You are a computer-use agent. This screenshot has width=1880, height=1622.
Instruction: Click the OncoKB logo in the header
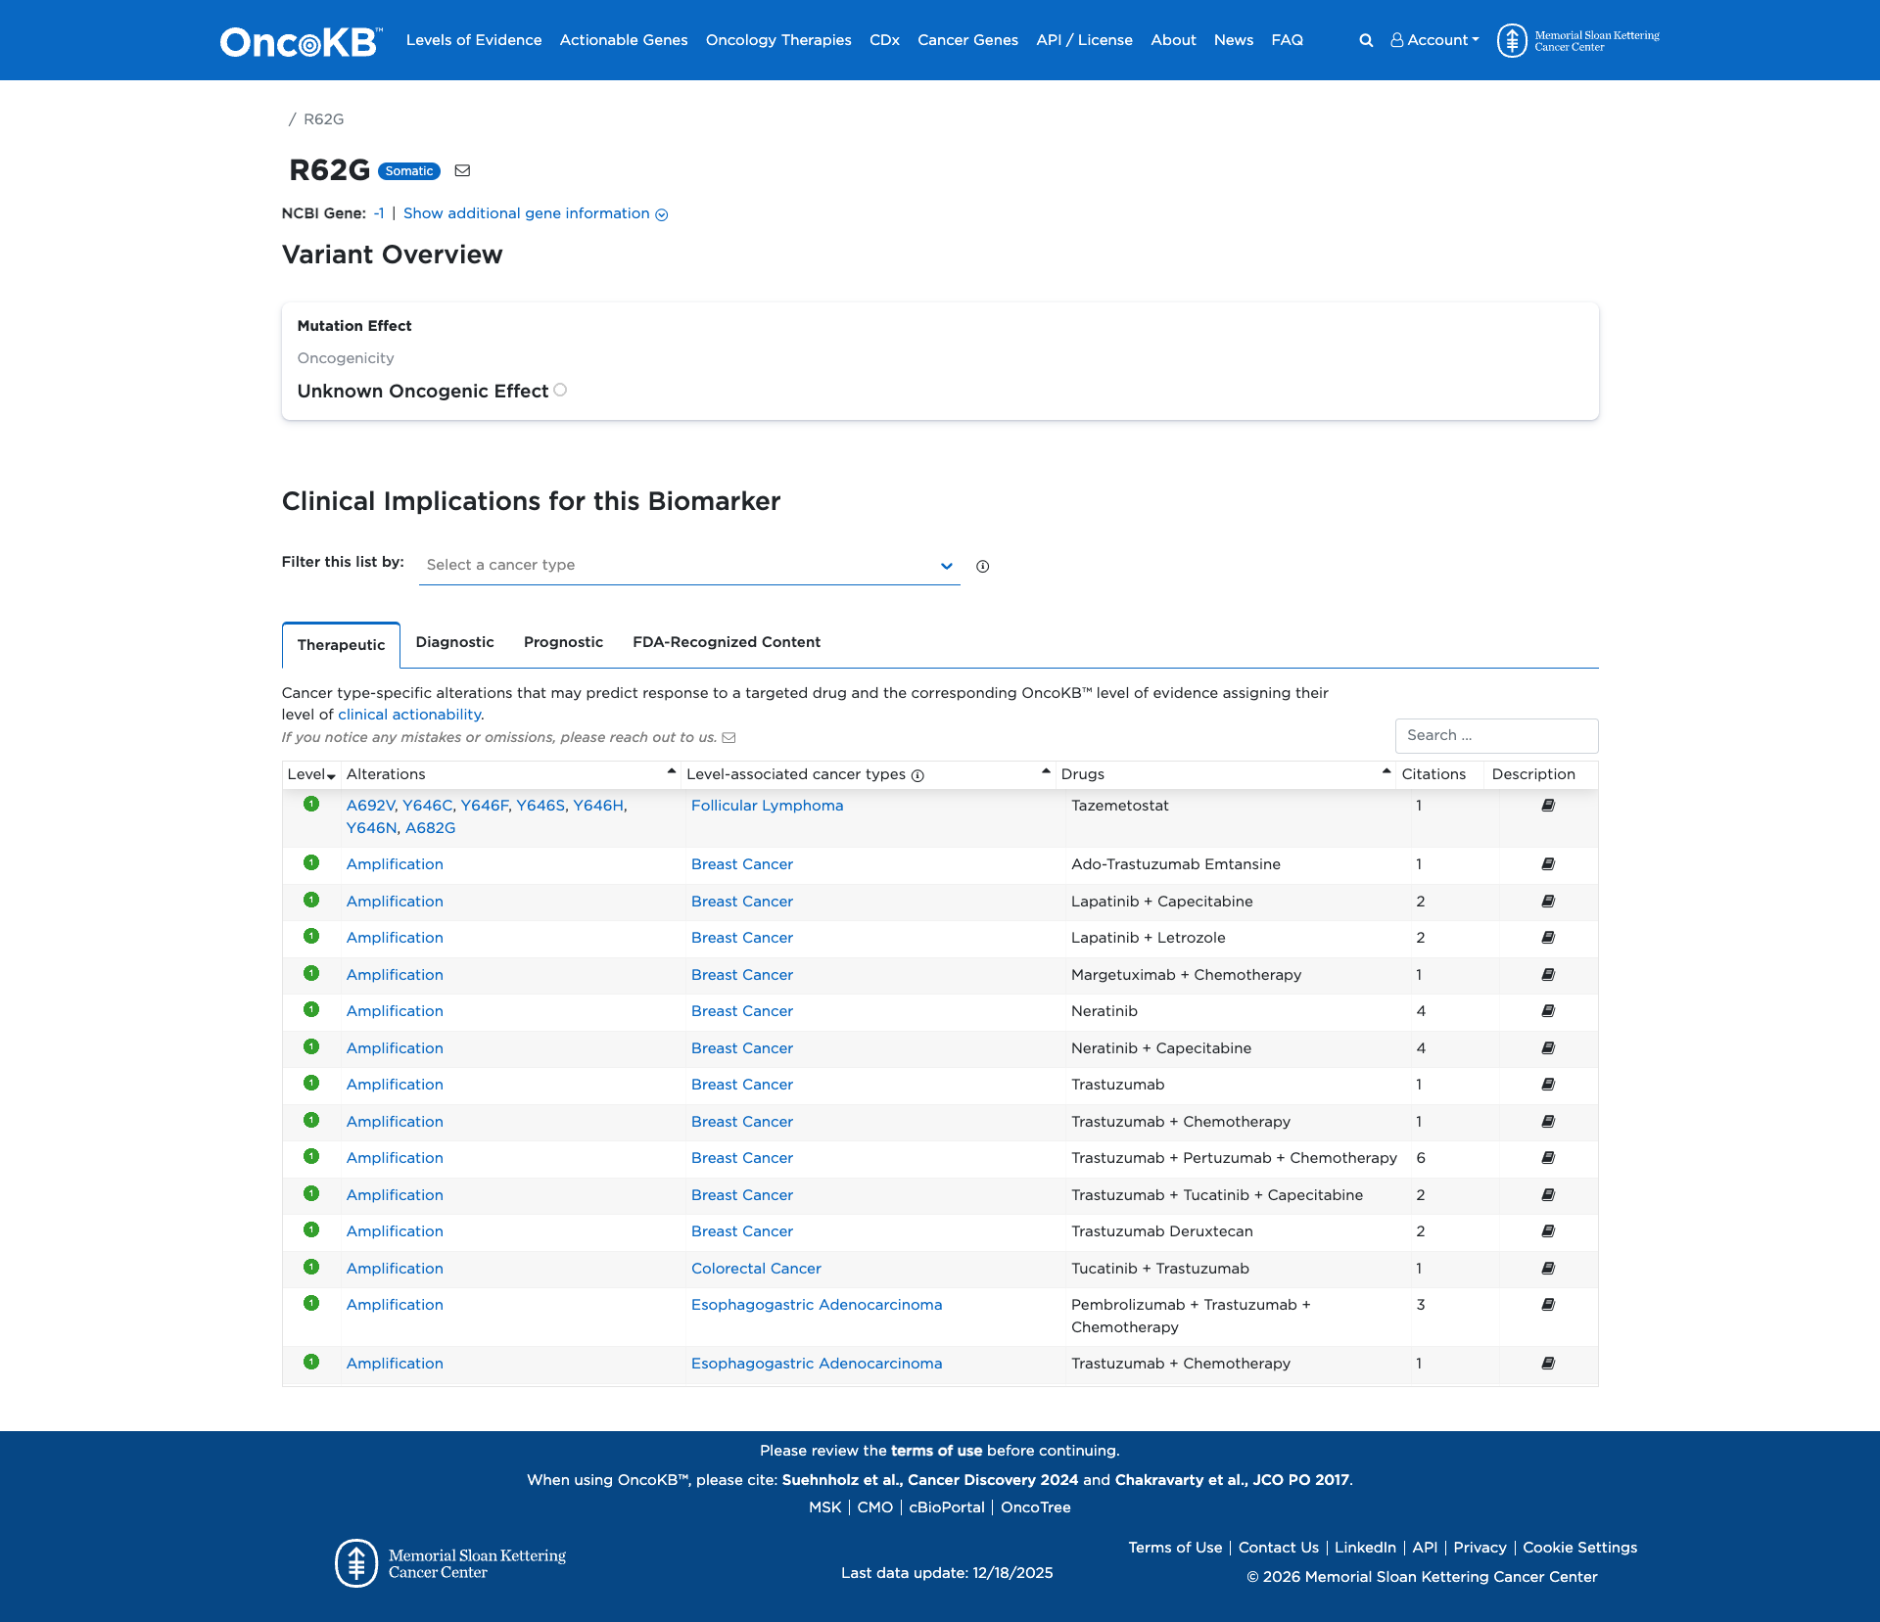coord(298,39)
